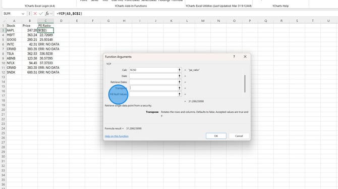Click Cancel in Function Arguments dialog
338x189 pixels.
(x=239, y=136)
